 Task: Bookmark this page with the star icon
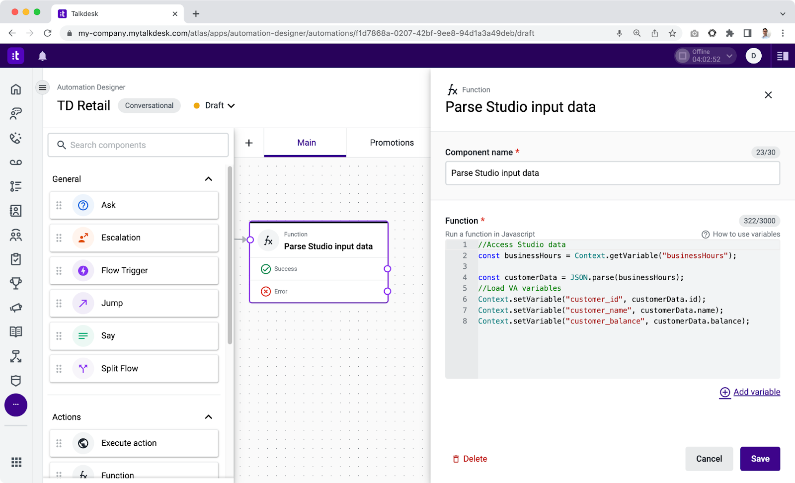[x=672, y=33]
